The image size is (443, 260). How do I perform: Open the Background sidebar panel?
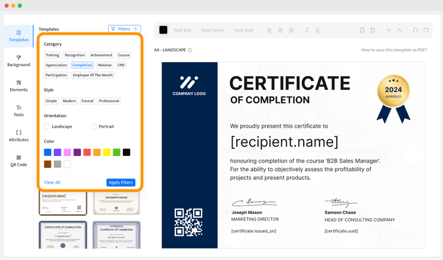click(19, 61)
